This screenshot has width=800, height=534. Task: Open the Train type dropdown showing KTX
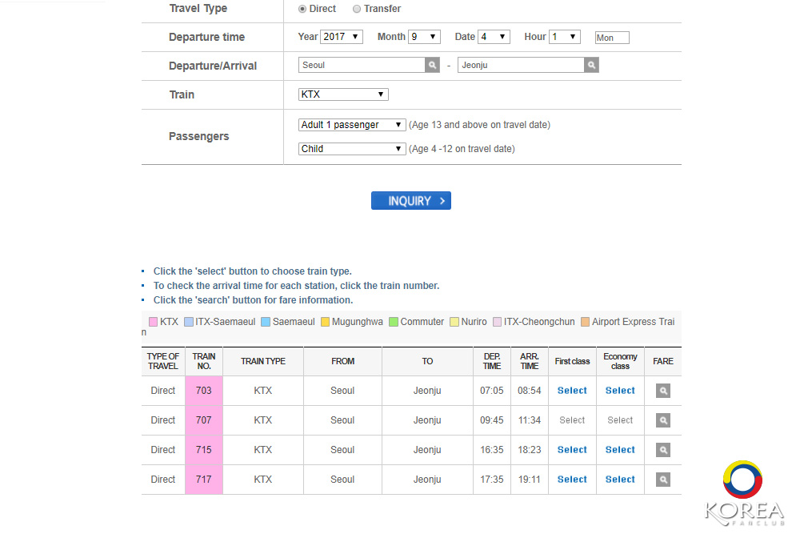coord(343,94)
